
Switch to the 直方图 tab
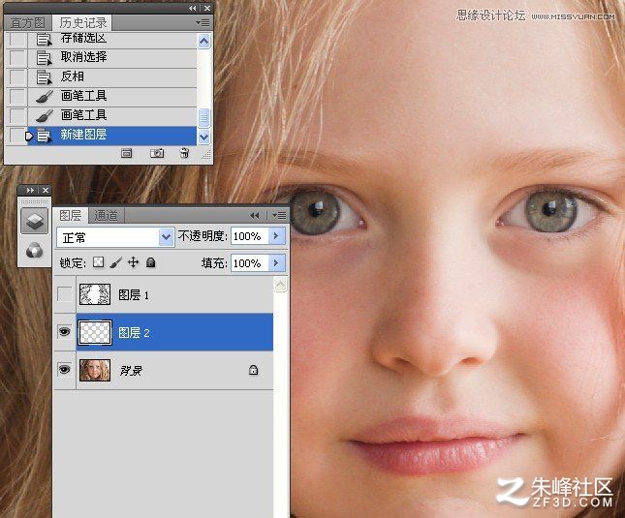tap(27, 22)
